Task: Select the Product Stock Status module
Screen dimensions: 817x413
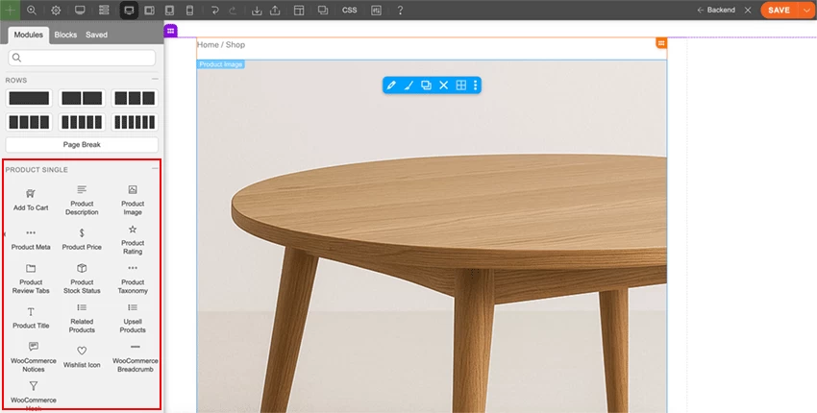Action: click(82, 279)
